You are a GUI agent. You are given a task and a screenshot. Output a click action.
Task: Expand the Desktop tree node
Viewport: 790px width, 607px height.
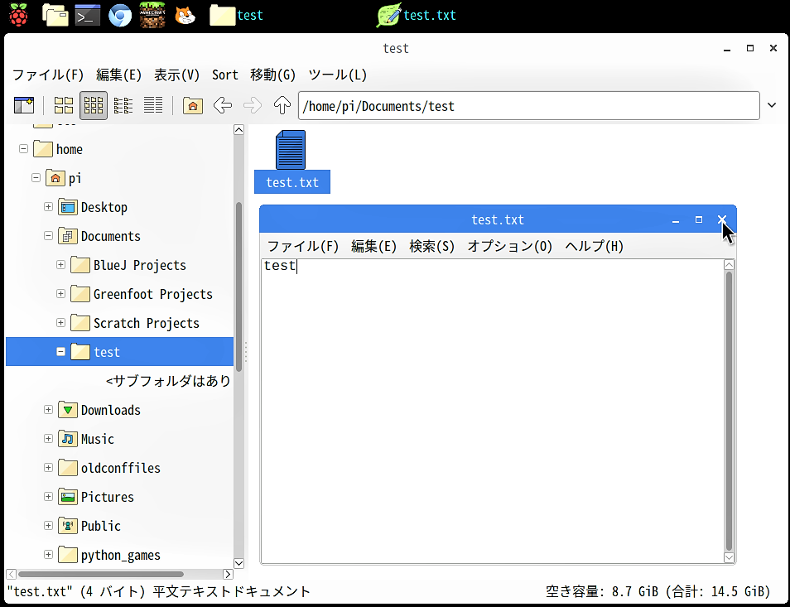tap(48, 206)
